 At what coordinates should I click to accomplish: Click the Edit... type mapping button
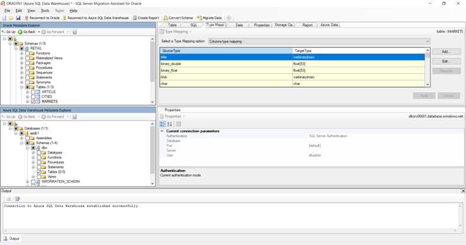pos(446,61)
